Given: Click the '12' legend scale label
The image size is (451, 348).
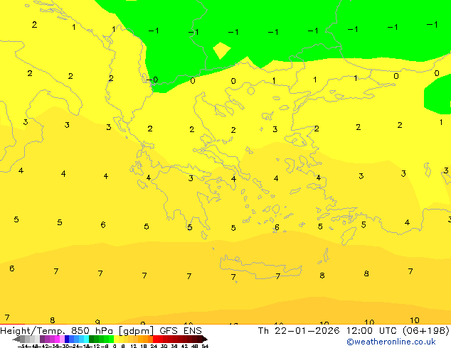Looking at the screenshot, I should coord(134,346).
